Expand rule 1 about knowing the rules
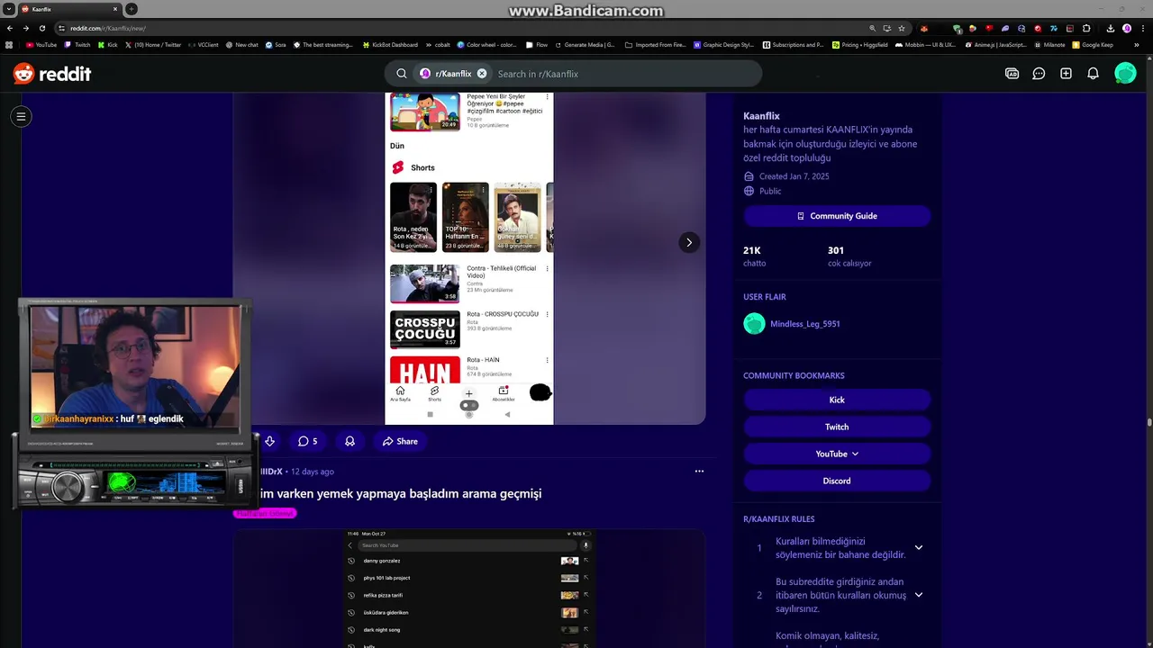The image size is (1153, 648). (919, 547)
